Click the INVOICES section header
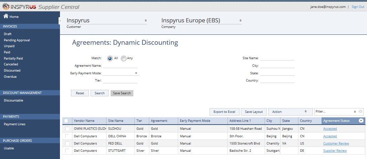The height and width of the screenshot is (159, 367). 30,26
